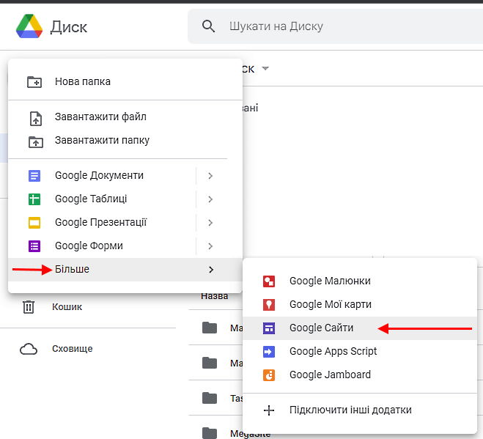
Task: Focus the "Шукати на Диску" search field
Action: pyautogui.click(x=335, y=26)
